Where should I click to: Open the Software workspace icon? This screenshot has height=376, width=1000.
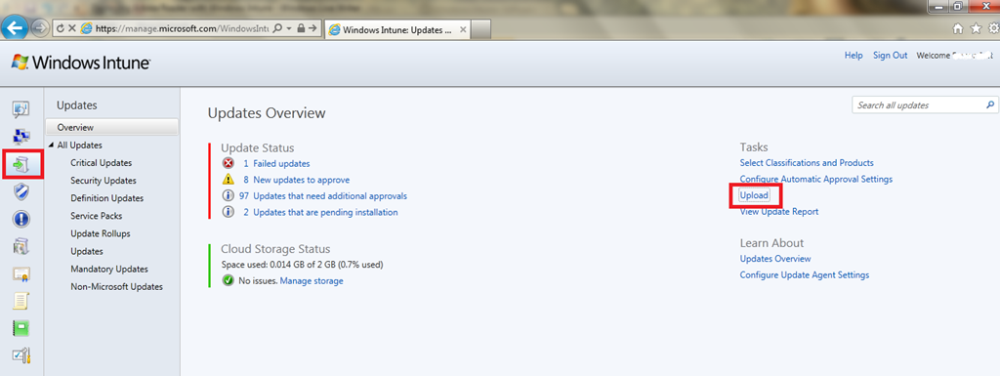point(21,246)
